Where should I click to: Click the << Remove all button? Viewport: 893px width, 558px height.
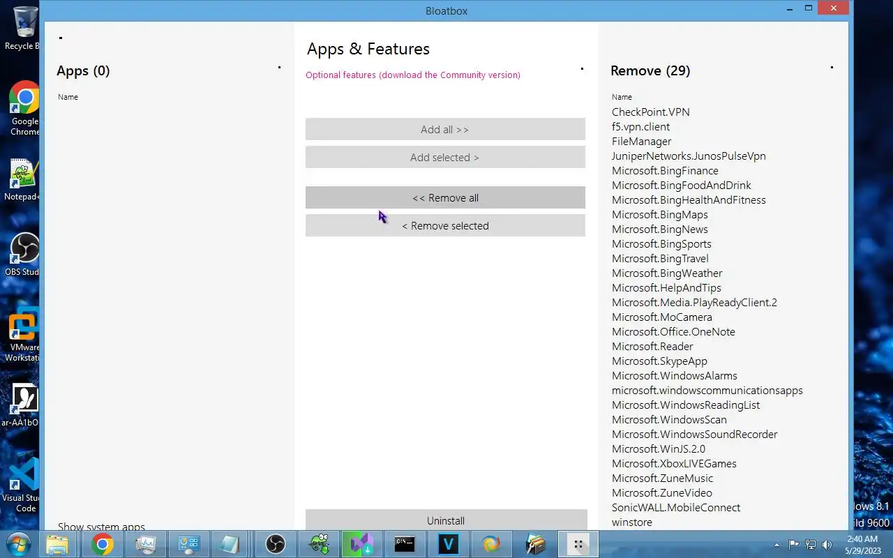tap(445, 197)
